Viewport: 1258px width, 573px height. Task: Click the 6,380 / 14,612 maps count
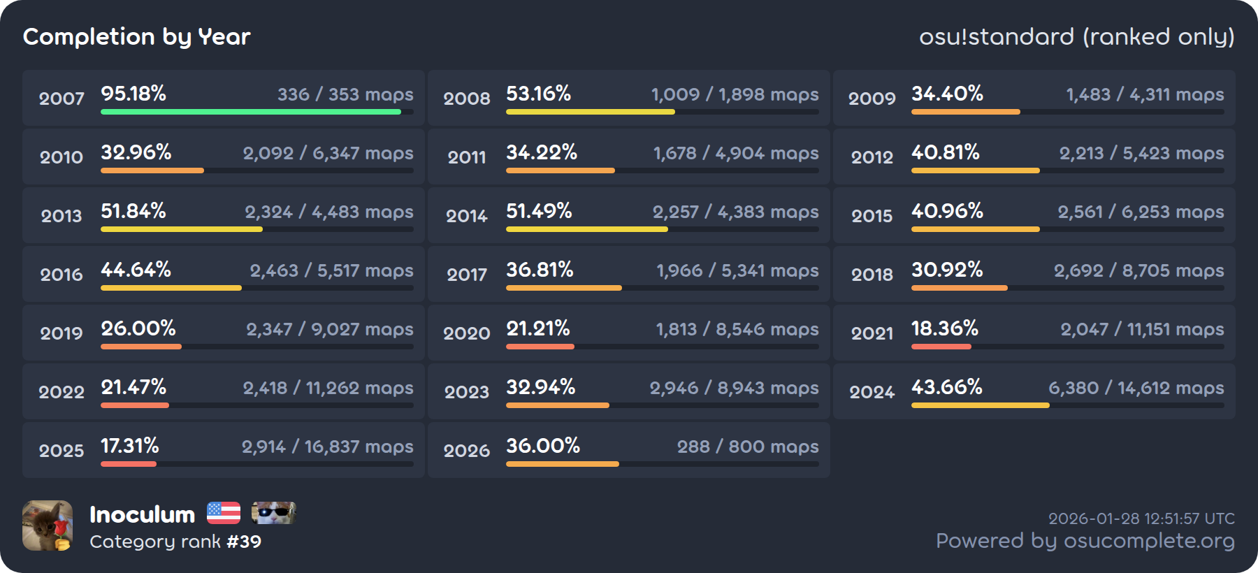[x=1136, y=388]
